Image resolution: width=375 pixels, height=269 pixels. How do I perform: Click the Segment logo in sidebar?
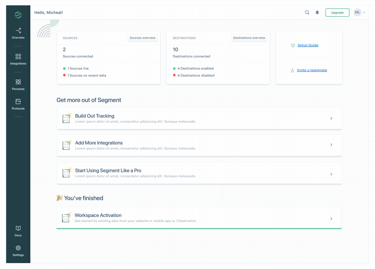pyautogui.click(x=18, y=15)
